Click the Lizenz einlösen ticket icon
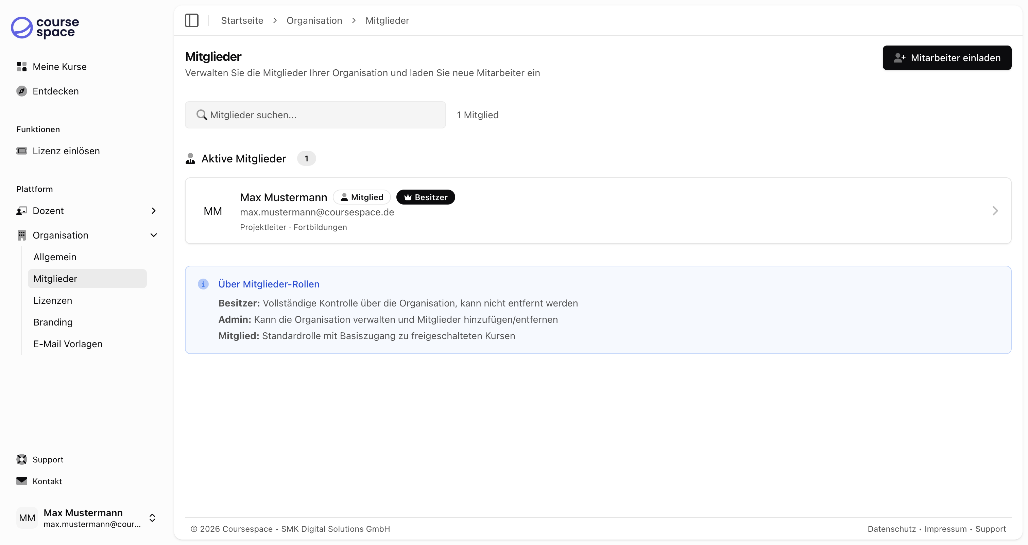1028x545 pixels. coord(21,151)
